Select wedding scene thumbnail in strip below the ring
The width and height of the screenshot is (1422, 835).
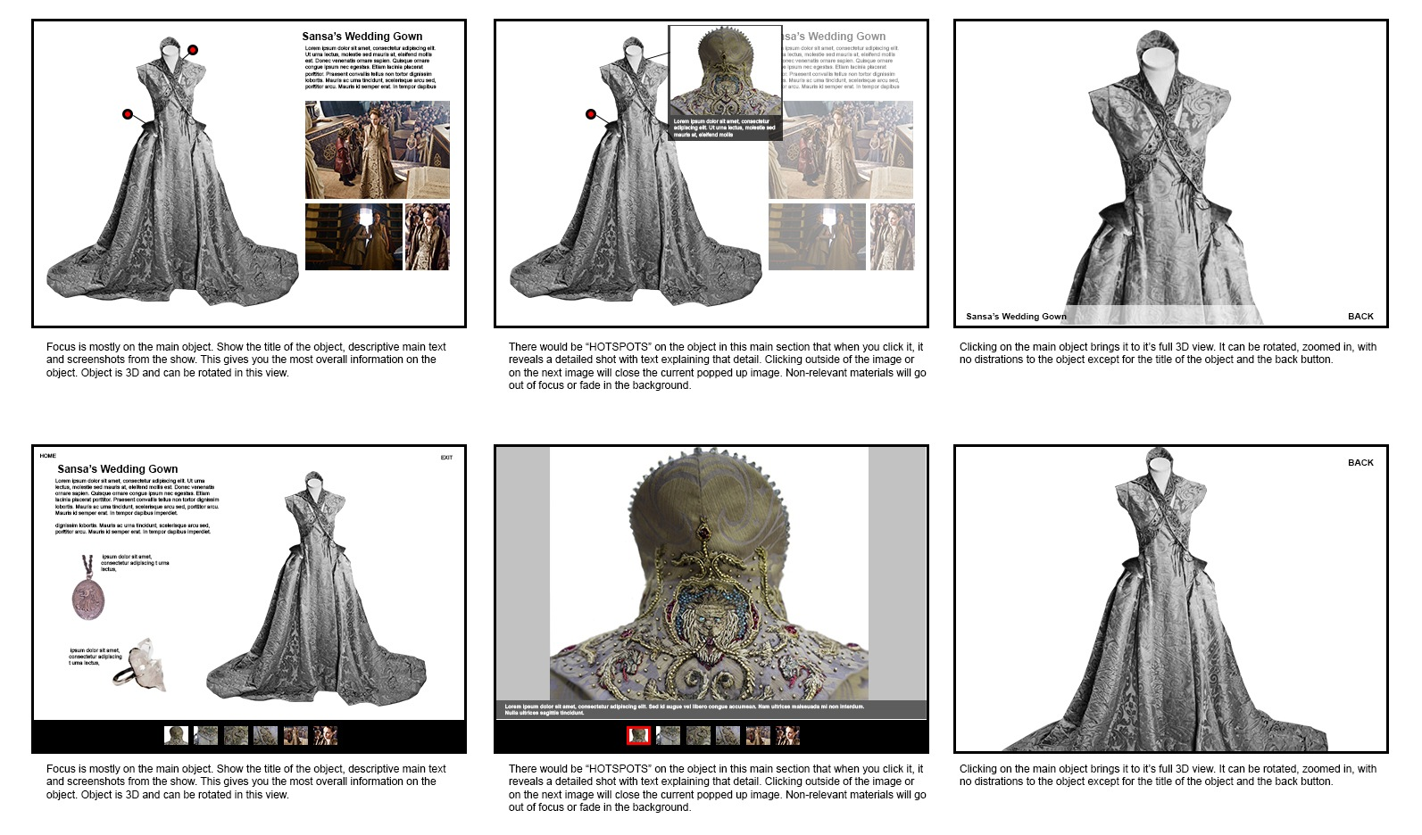pyautogui.click(x=295, y=735)
